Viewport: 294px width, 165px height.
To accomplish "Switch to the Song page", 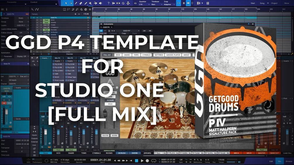I will click(262, 3).
